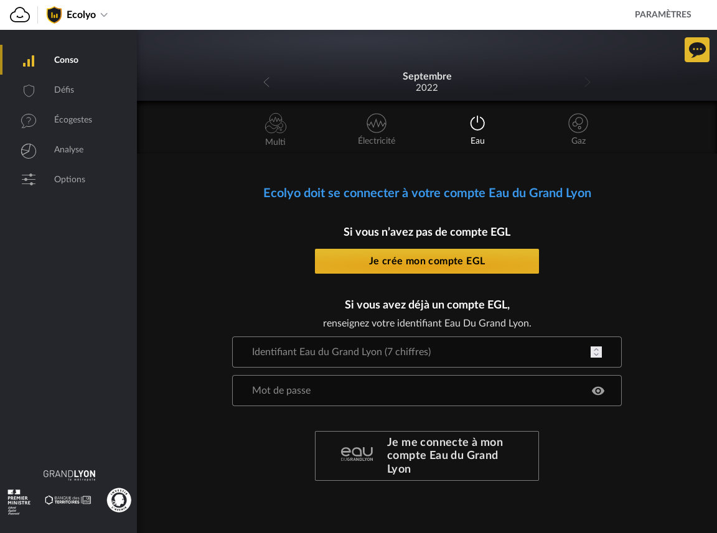Click the Premier Ministre logo

[x=19, y=502]
